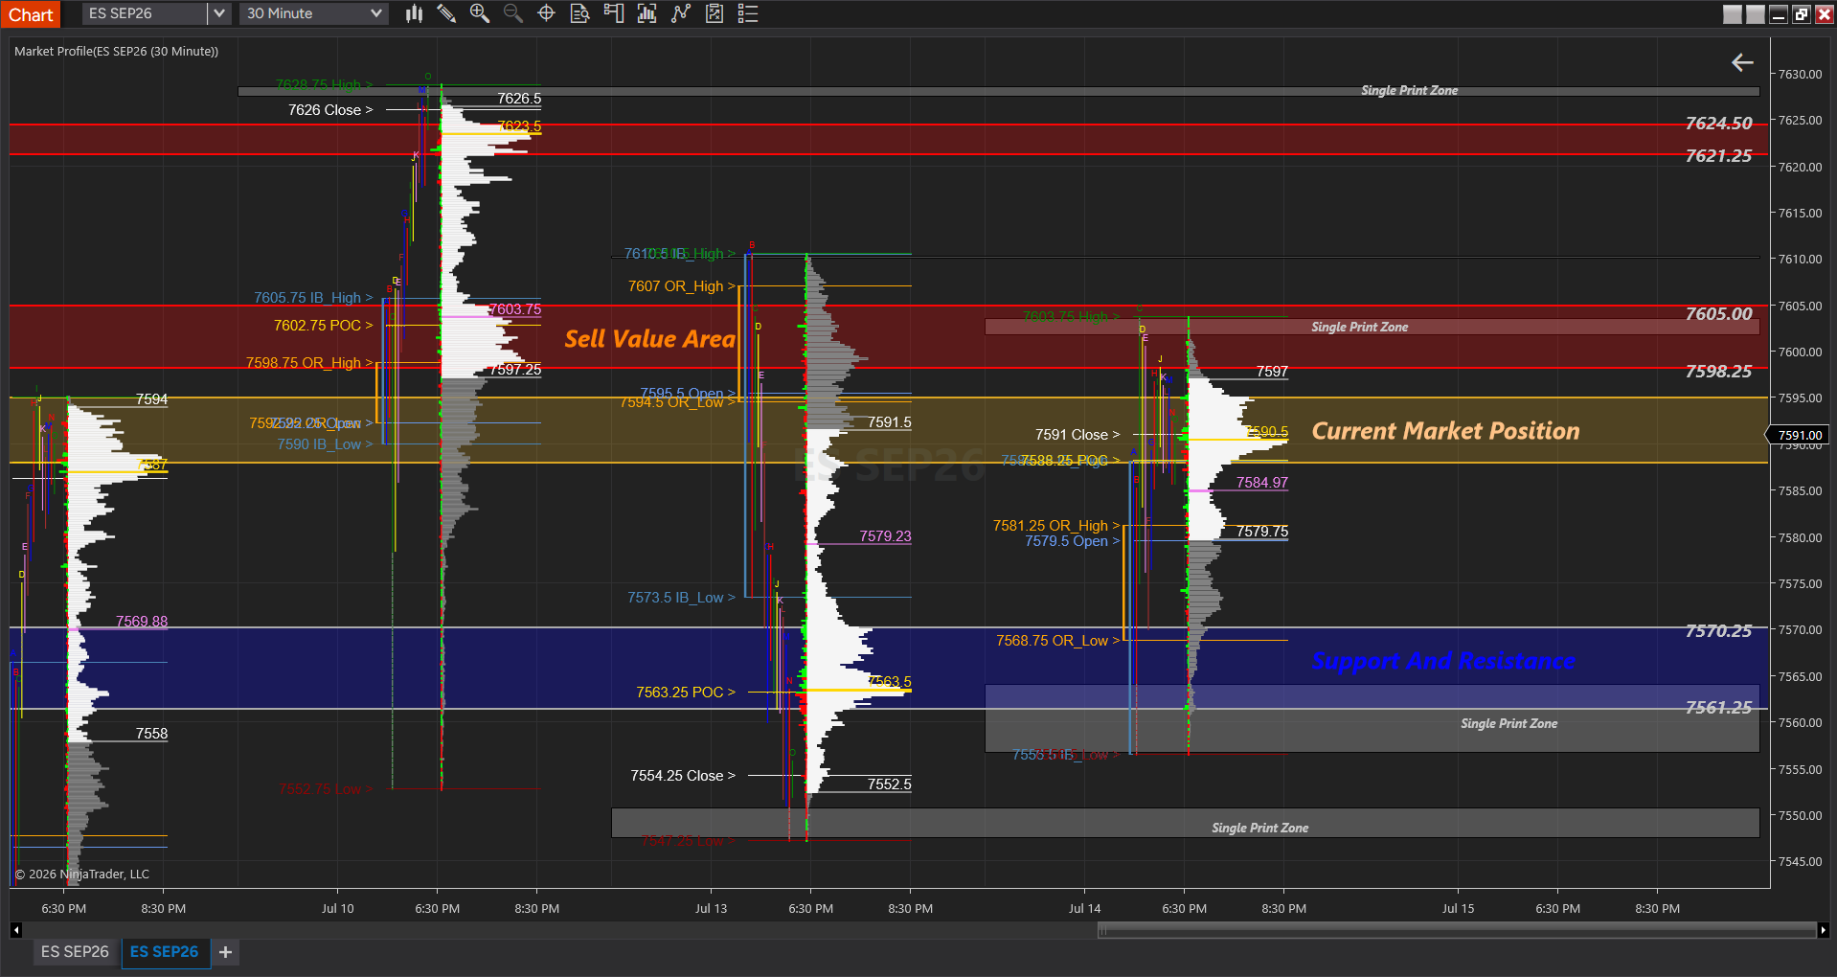Viewport: 1837px width, 977px height.
Task: Click the '7607 OR_High >' label
Action: tap(682, 286)
